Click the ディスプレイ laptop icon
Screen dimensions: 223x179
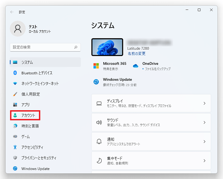point(99,103)
